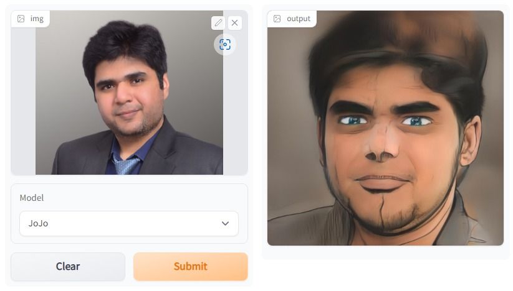
Task: Remove the uploaded image with the X icon
Action: coord(234,23)
